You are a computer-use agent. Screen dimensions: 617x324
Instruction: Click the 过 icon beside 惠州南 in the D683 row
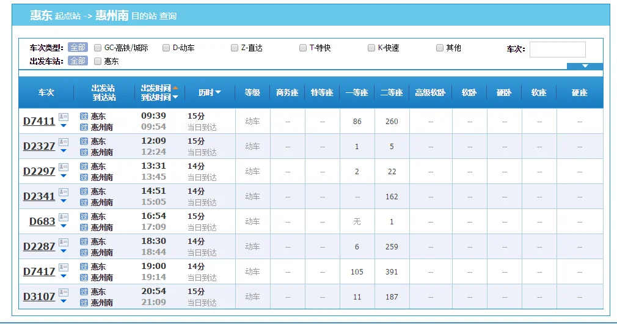point(84,227)
